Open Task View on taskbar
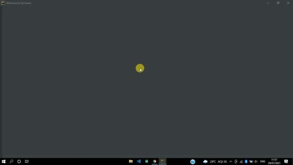The image size is (293, 165). tap(27, 161)
